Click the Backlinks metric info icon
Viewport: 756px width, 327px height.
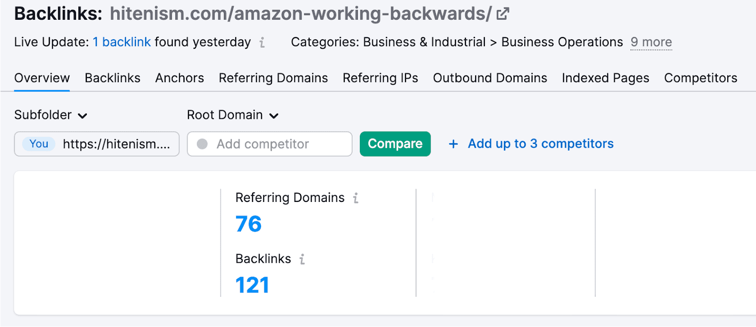click(302, 259)
